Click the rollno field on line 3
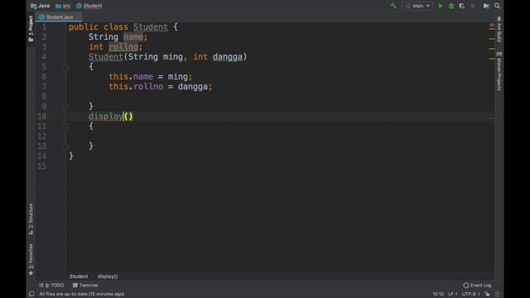Viewport: 530px width, 298px height. coord(123,47)
